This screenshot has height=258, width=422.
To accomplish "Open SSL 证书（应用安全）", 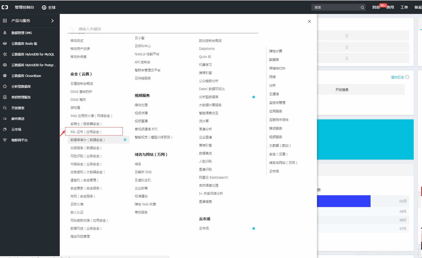I will point(86,132).
